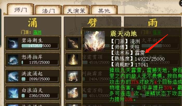
Task: Click the 怒涛拍岸 progress bar 1155/25000
Action: click(40, 62)
